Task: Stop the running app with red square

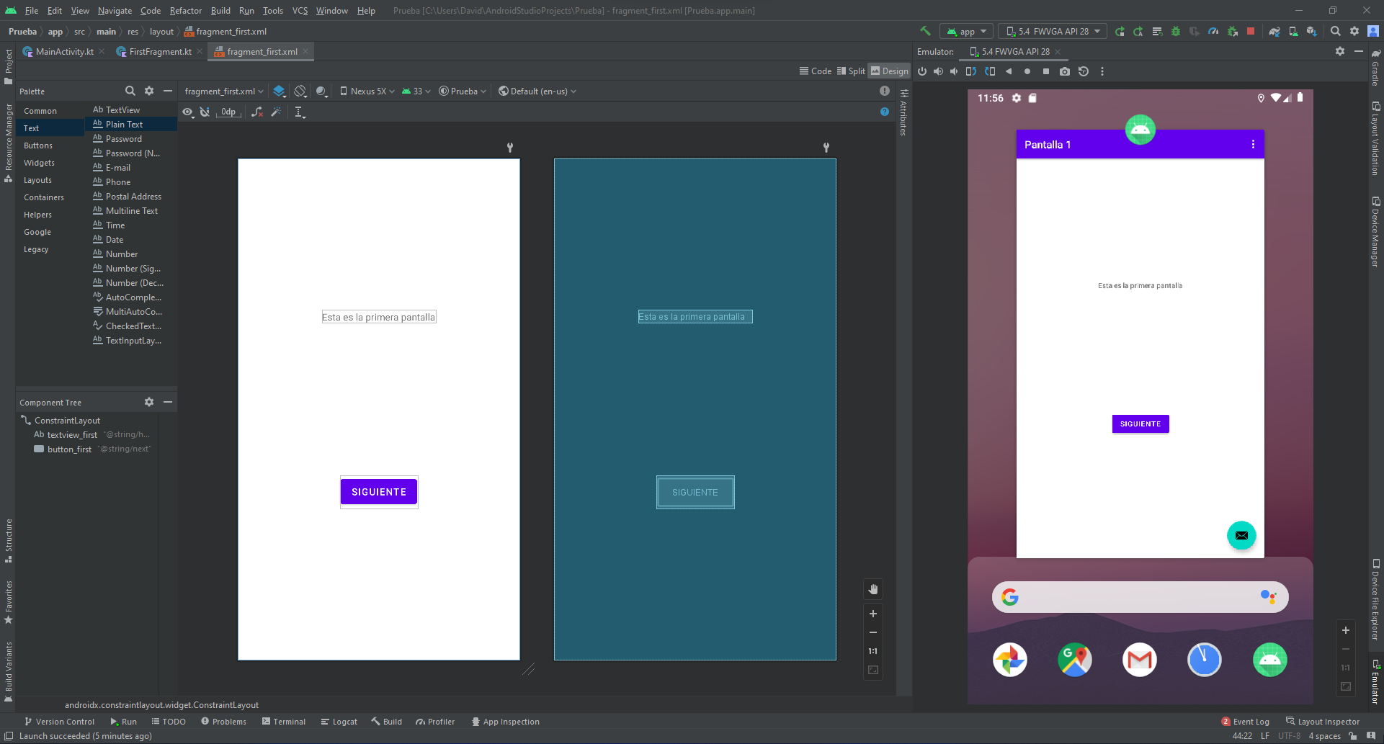Action: 1251,31
